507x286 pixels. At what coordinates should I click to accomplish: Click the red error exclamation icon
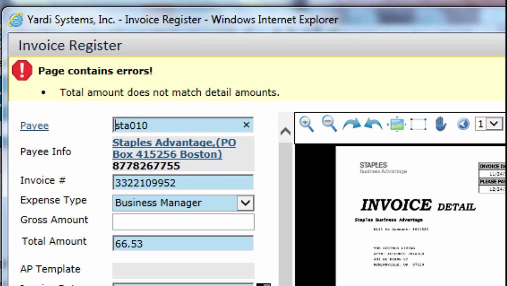pos(22,70)
